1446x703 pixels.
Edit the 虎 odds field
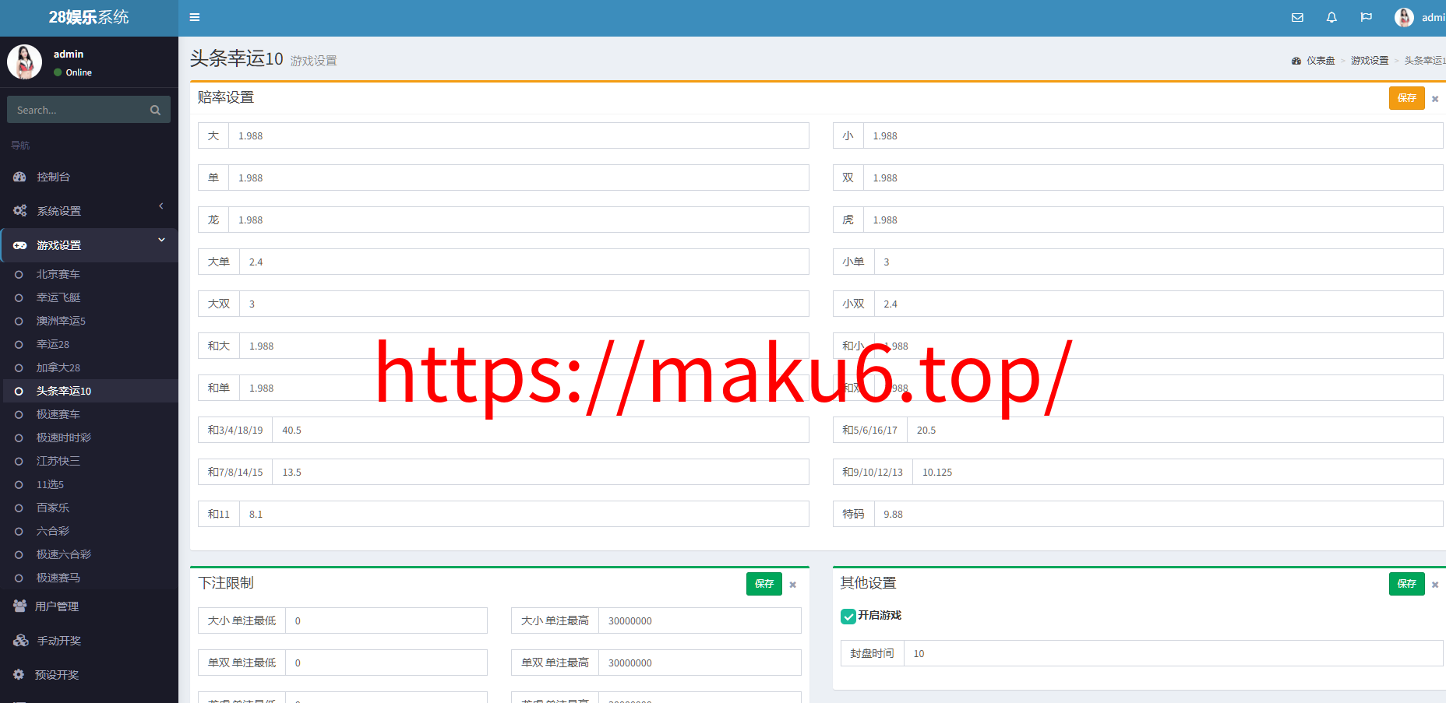pos(1153,220)
